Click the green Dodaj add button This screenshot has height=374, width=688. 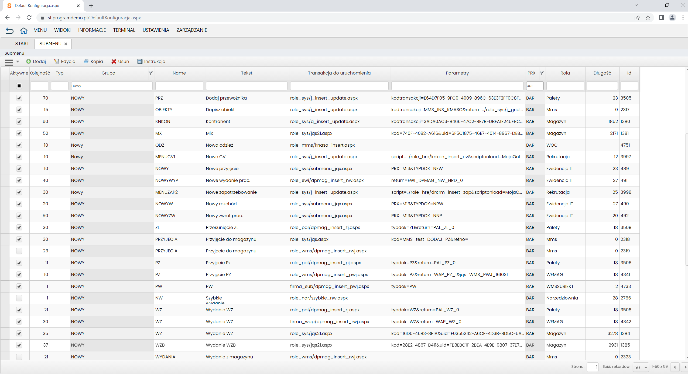click(x=36, y=61)
